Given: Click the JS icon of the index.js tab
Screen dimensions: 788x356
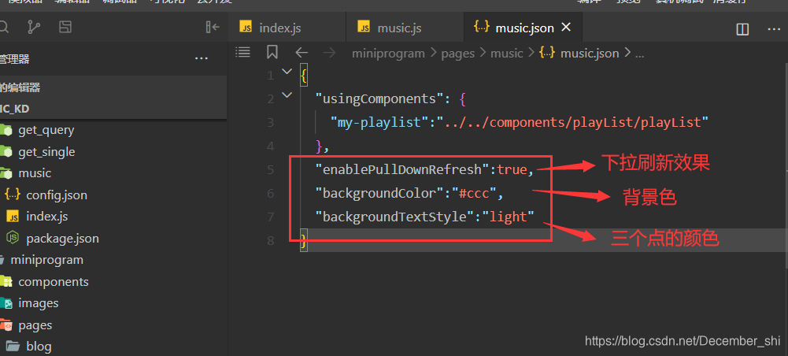Looking at the screenshot, I should click(246, 27).
